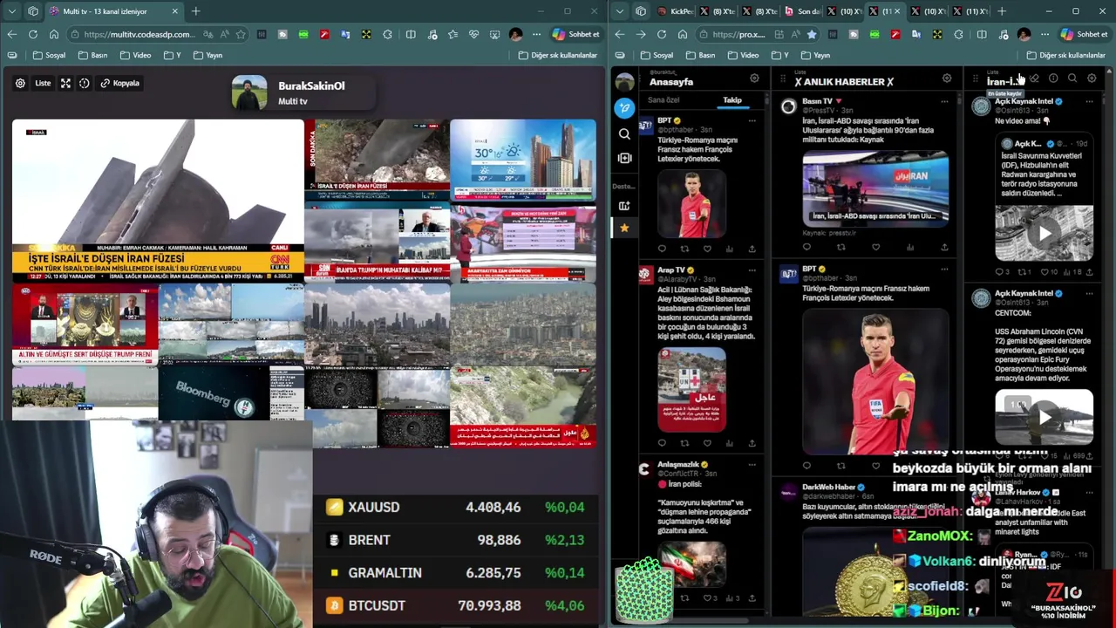Open the Multi tv 13 kanal izleniyor tab
The height and width of the screenshot is (628, 1116).
(x=113, y=11)
